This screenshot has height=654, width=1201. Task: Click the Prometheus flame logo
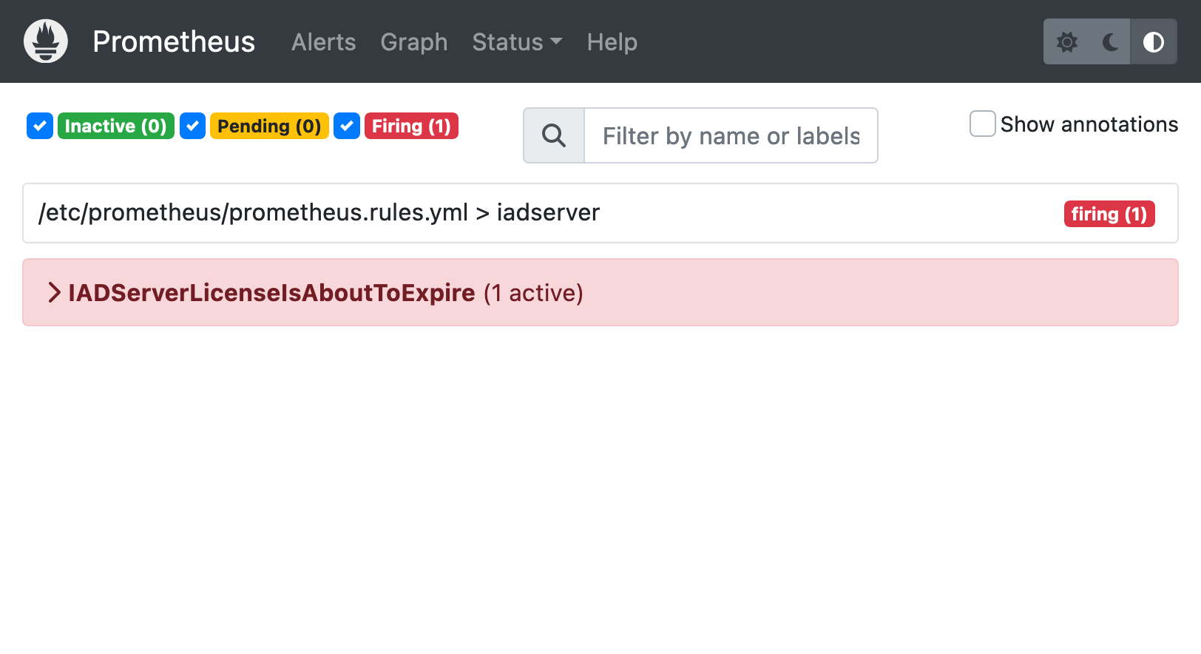(46, 41)
